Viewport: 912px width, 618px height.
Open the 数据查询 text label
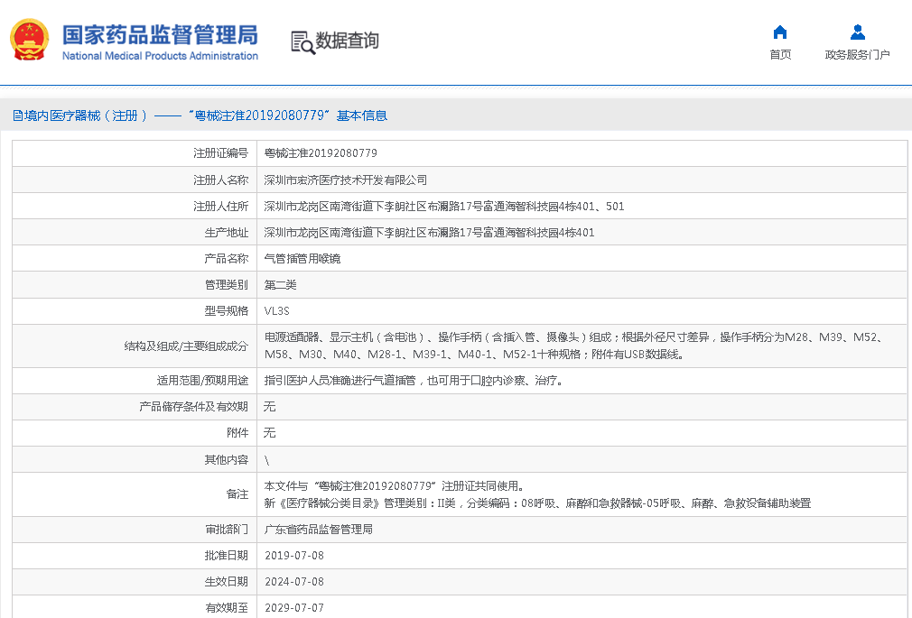click(x=348, y=41)
